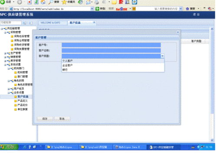Screen dimensions: 217x163
Task: Collapse the 系统设置 tree node
Action: (x=5, y=65)
